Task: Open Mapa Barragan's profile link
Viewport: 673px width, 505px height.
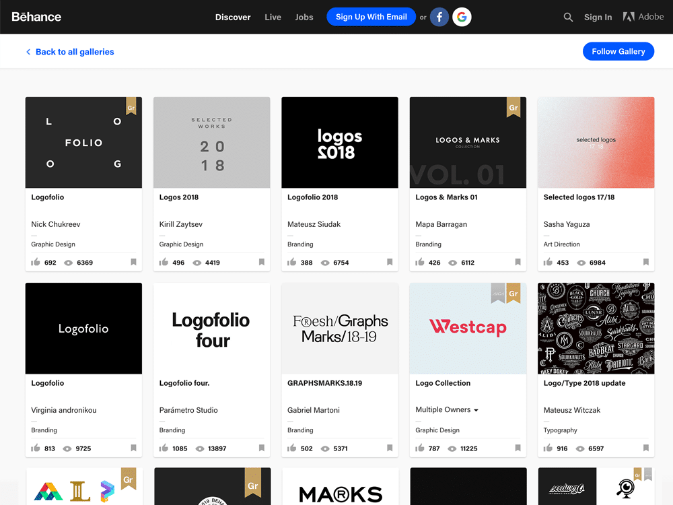Action: click(441, 224)
